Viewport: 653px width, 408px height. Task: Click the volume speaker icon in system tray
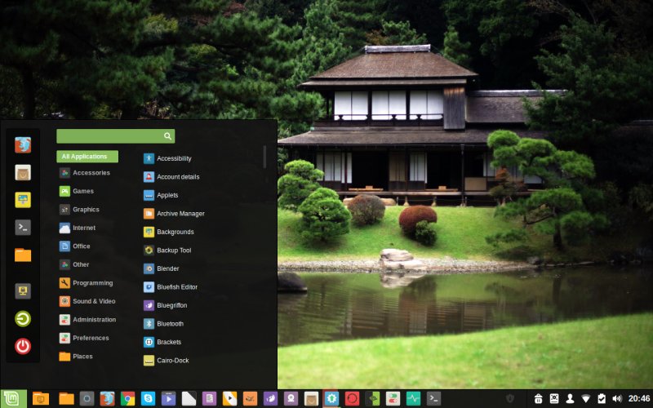pos(616,398)
